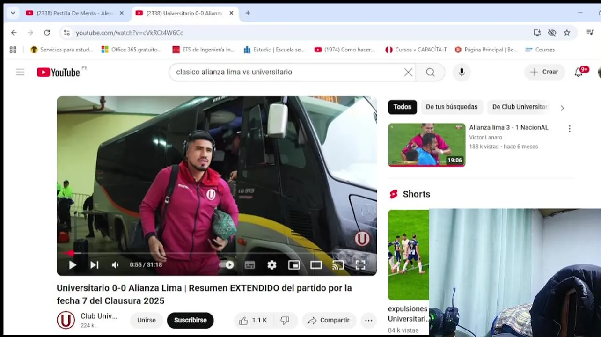Open Courses bookmark

[x=540, y=50]
